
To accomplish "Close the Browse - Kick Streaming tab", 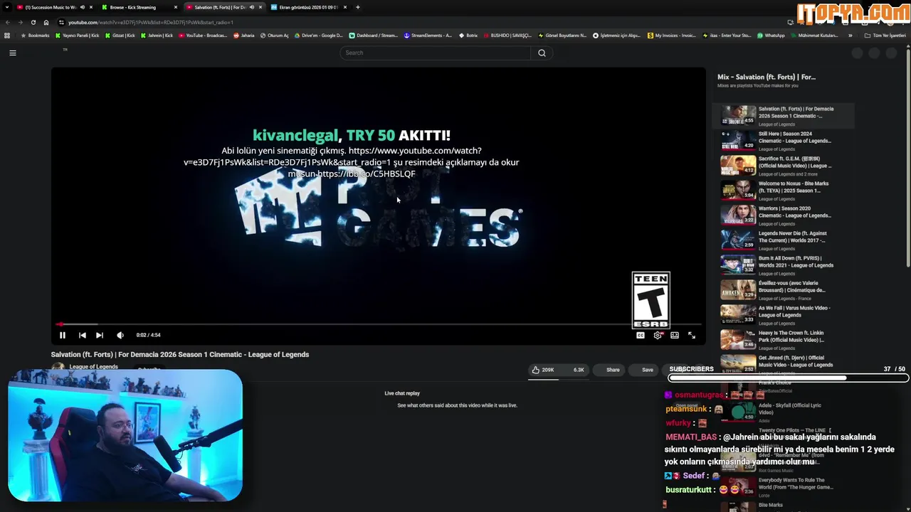I will (176, 7).
